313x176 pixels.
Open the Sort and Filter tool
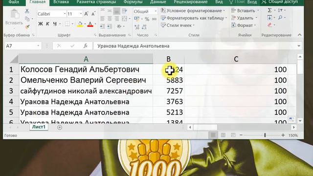280,10
